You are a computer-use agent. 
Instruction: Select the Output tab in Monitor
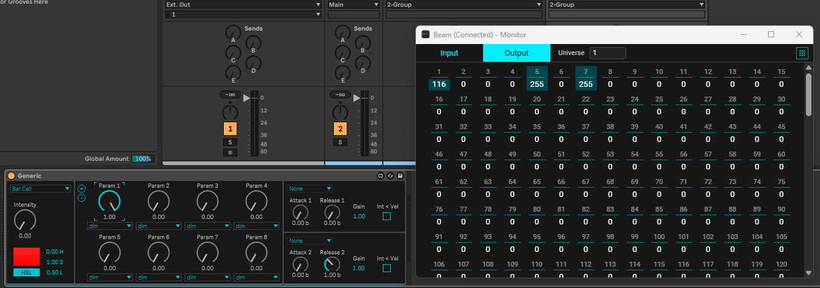516,53
